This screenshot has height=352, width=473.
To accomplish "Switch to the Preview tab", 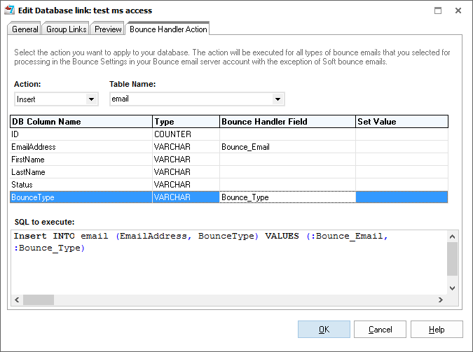I will coord(108,29).
